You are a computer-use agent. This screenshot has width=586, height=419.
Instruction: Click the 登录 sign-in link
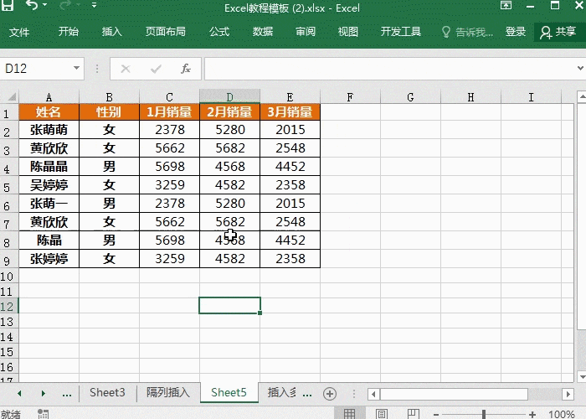(x=516, y=32)
